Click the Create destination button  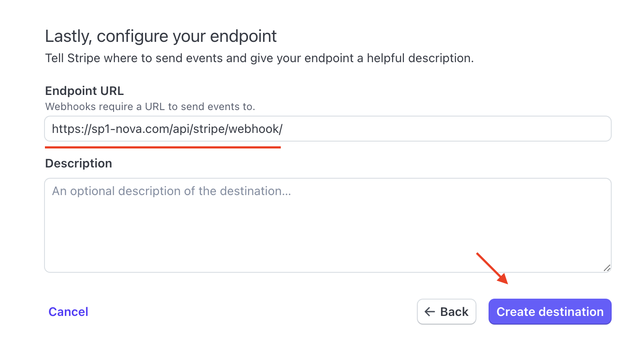(x=550, y=312)
